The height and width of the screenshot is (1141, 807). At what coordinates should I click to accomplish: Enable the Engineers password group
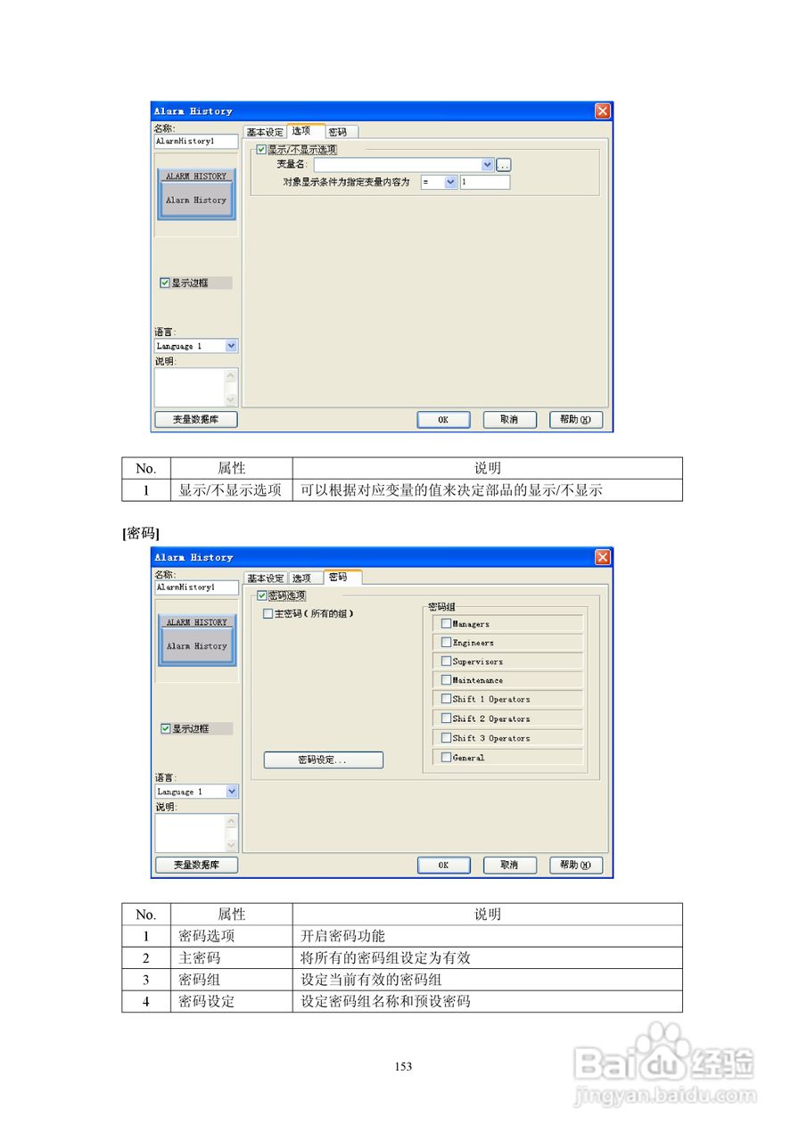pos(446,642)
